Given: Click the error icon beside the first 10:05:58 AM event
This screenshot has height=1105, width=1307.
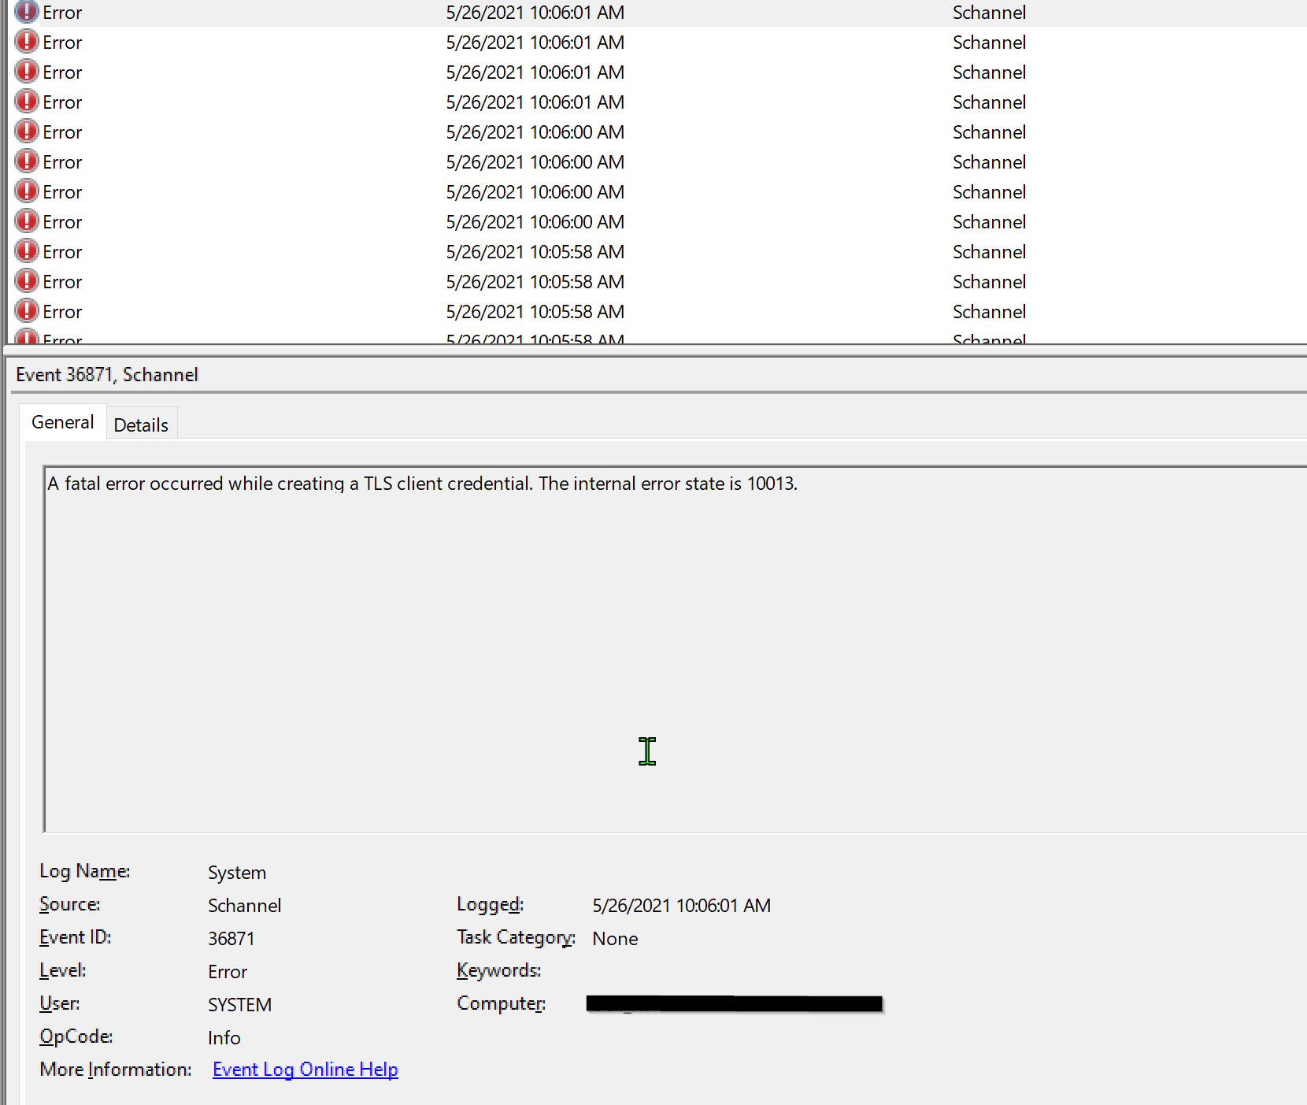Looking at the screenshot, I should tap(27, 251).
